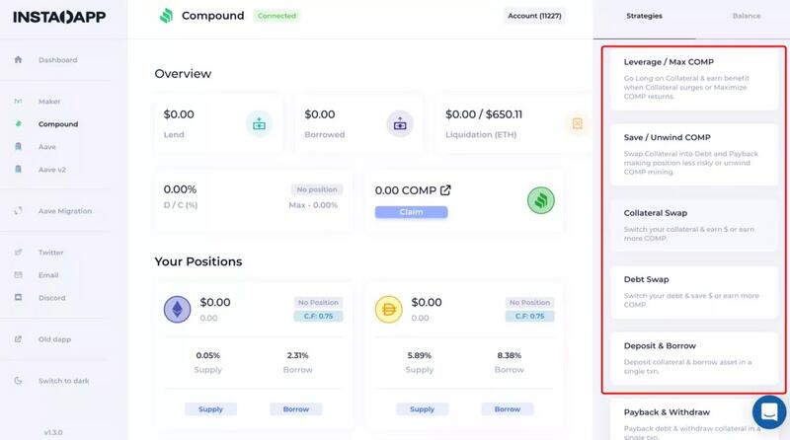
Task: Open the Discord link
Action: click(52, 298)
